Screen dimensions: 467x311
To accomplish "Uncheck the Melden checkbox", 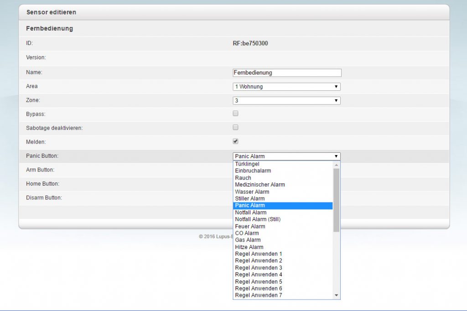I will pyautogui.click(x=235, y=141).
